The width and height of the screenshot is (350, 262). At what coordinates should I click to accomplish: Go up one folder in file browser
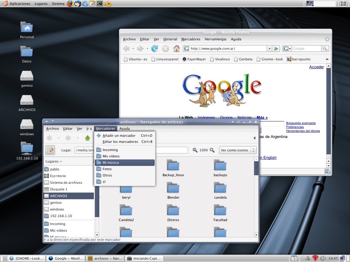(x=87, y=138)
